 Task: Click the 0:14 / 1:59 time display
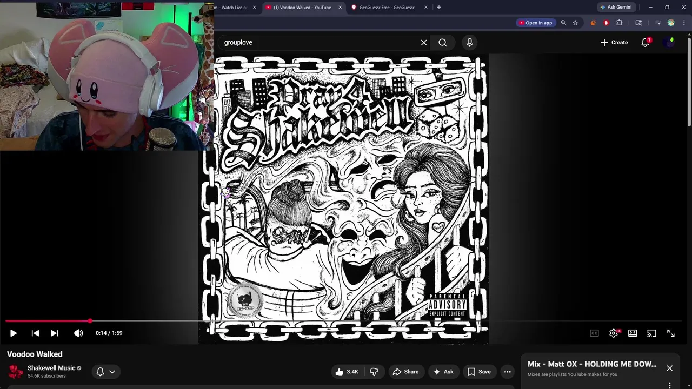click(109, 333)
